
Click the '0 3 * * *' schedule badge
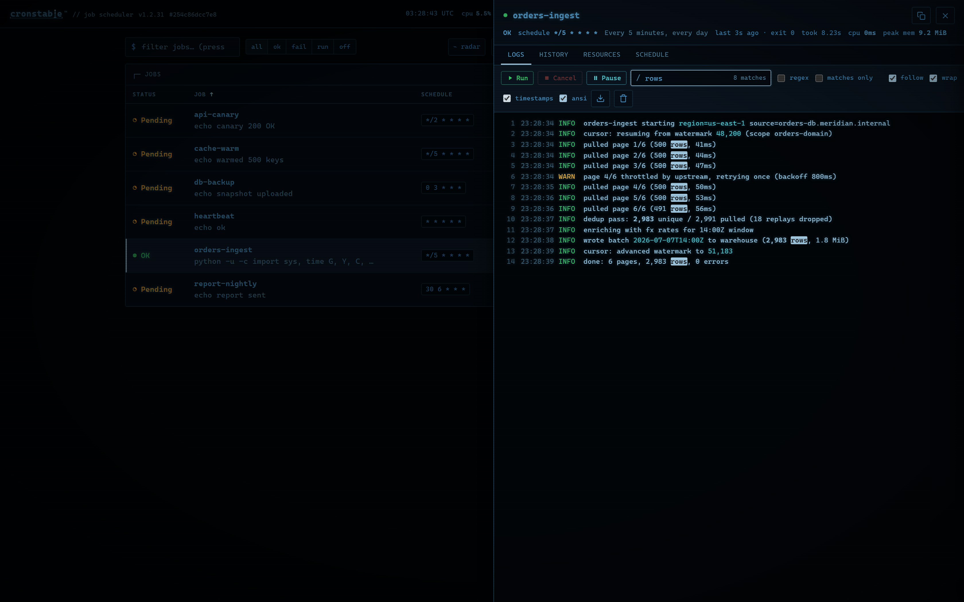point(443,188)
